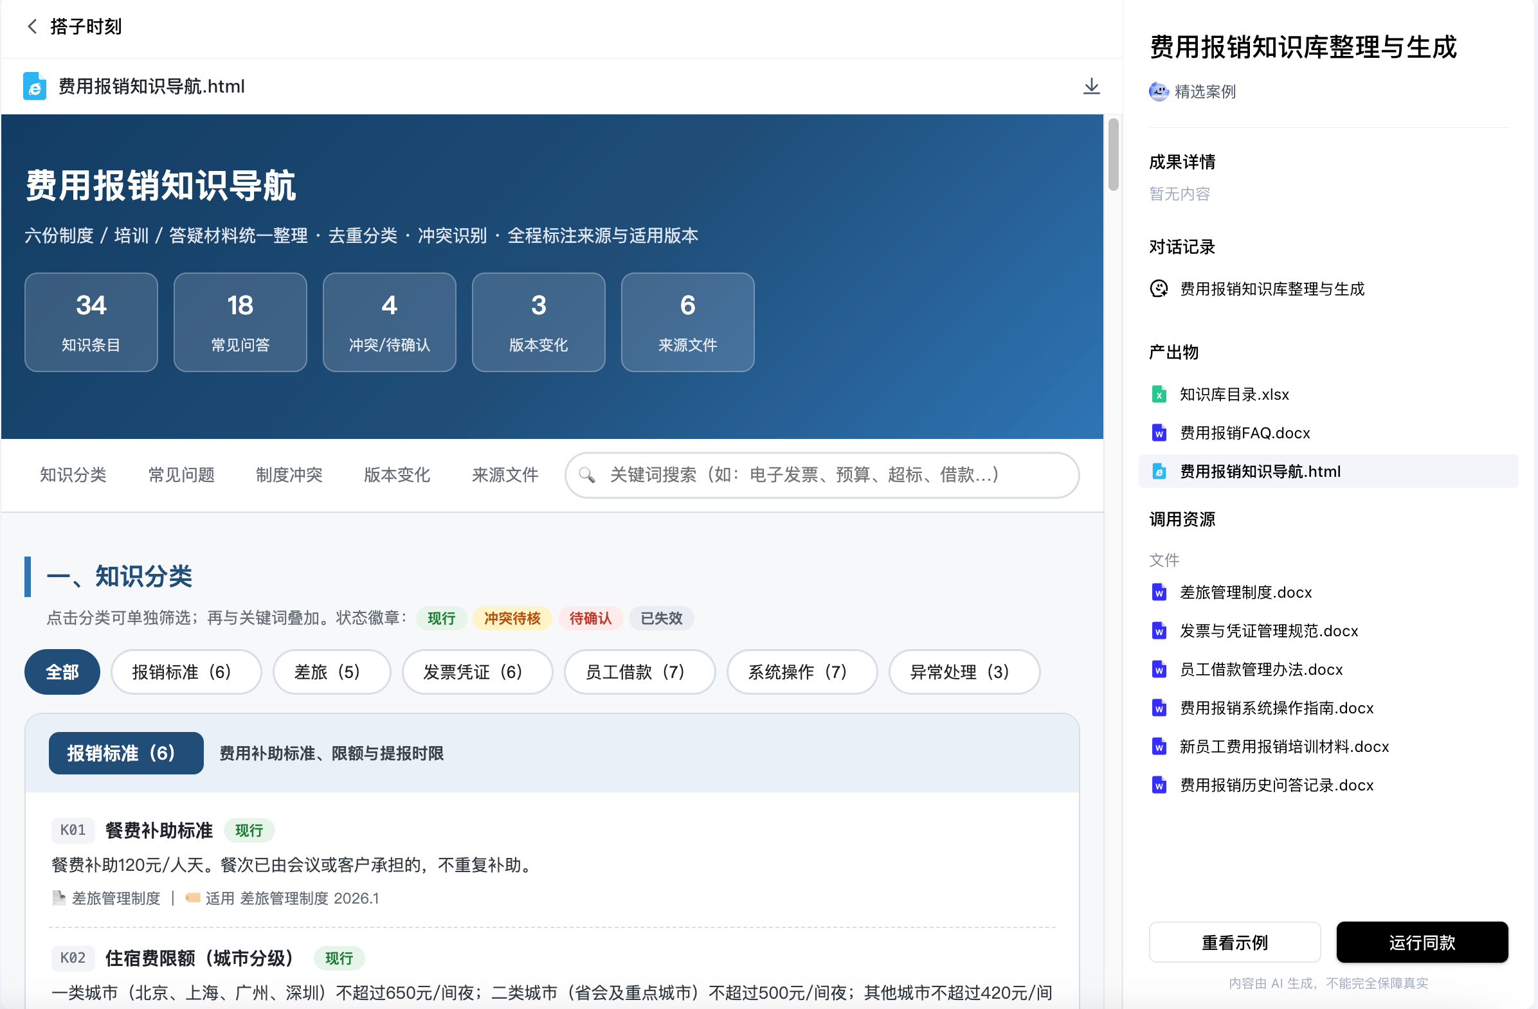Click the document icon next to 差旅管理制度 source

tap(59, 898)
